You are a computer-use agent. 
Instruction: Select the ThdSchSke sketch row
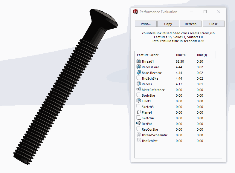coord(150,78)
